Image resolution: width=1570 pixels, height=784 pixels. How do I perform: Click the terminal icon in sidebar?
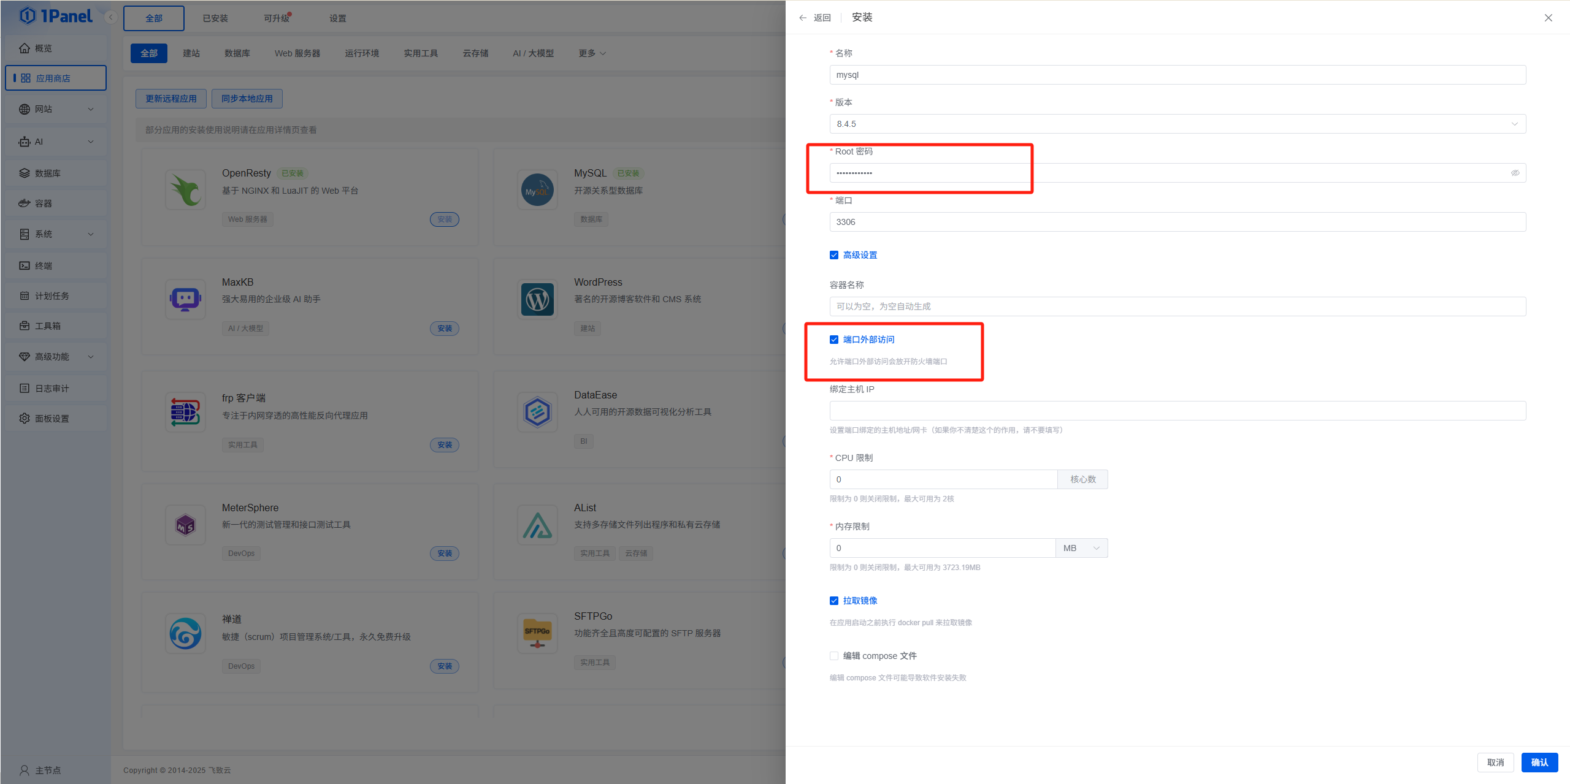(x=25, y=265)
